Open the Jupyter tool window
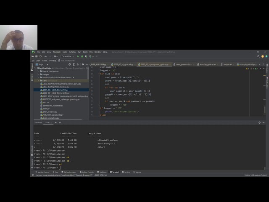This screenshot has height=202, width=269. pos(137,172)
